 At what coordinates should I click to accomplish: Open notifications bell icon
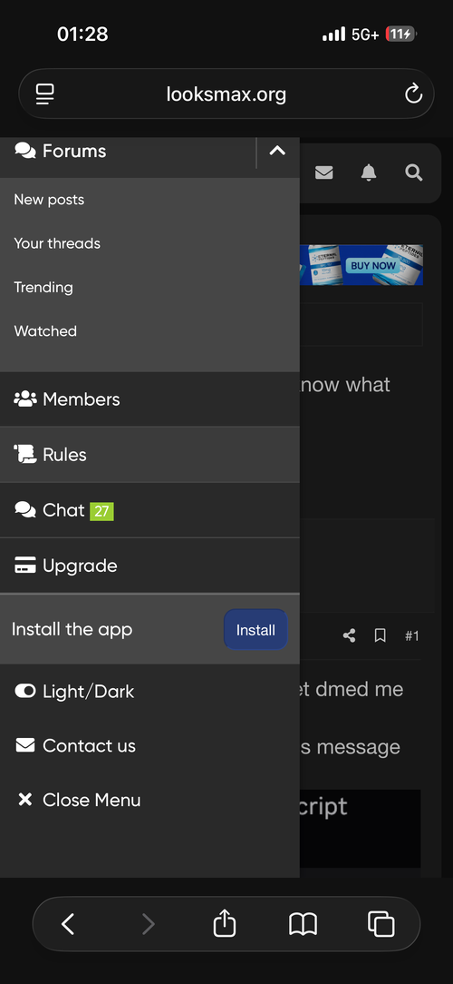(x=369, y=172)
